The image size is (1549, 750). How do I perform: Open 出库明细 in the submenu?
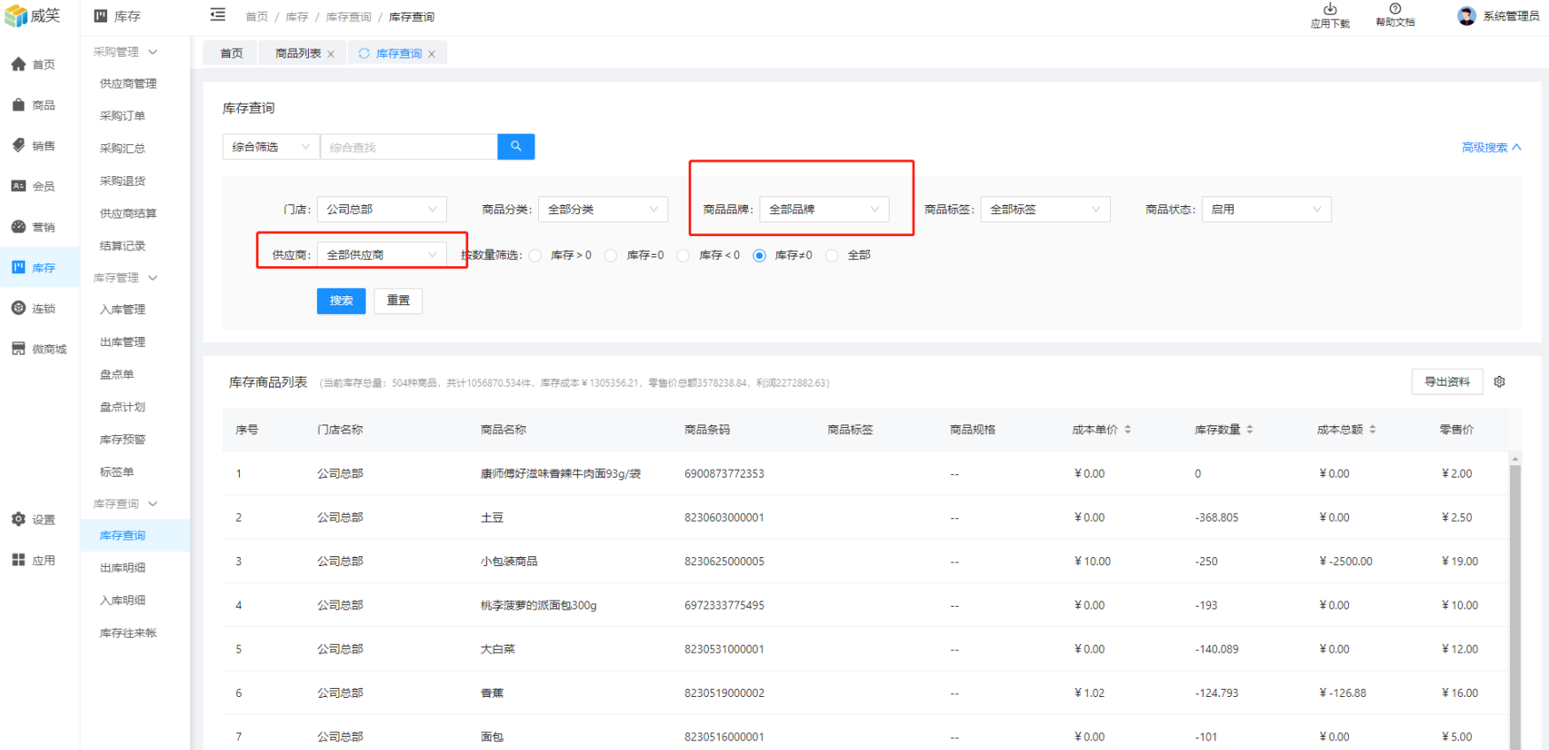(x=123, y=568)
